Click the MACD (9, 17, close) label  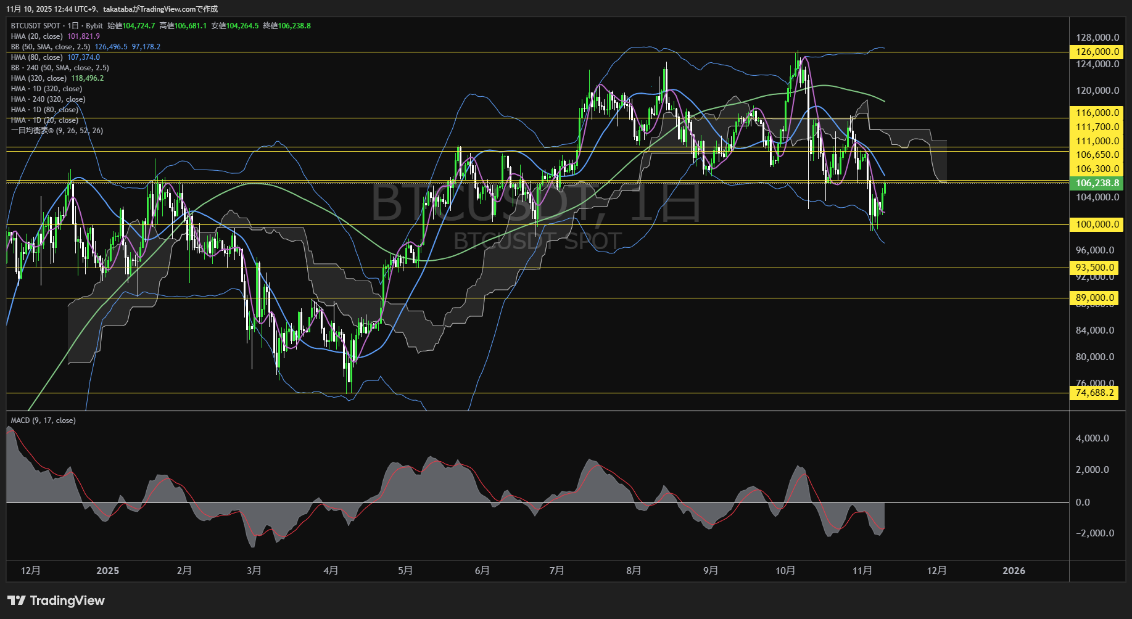coord(43,420)
